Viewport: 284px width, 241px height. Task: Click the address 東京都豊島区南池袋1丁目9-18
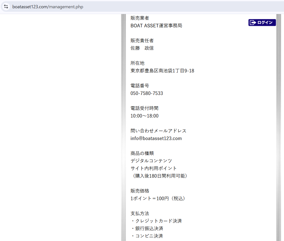click(x=162, y=71)
